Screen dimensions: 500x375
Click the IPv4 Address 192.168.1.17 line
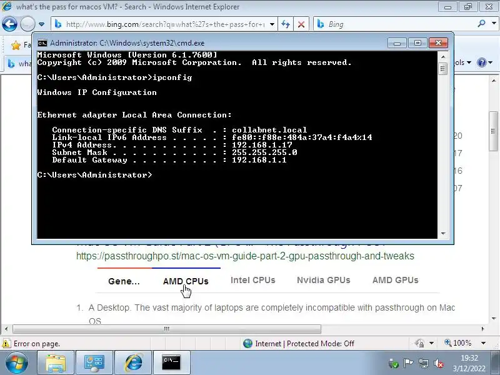click(x=172, y=145)
